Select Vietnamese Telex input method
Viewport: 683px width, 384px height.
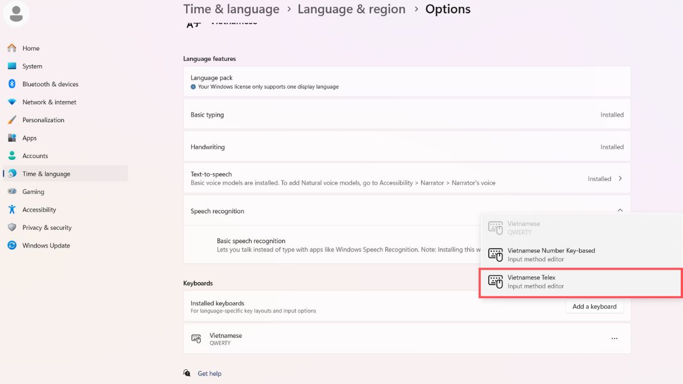pyautogui.click(x=581, y=283)
